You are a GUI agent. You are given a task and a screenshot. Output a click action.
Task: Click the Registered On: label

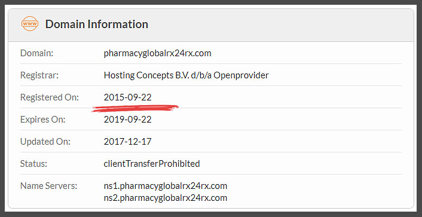point(50,97)
